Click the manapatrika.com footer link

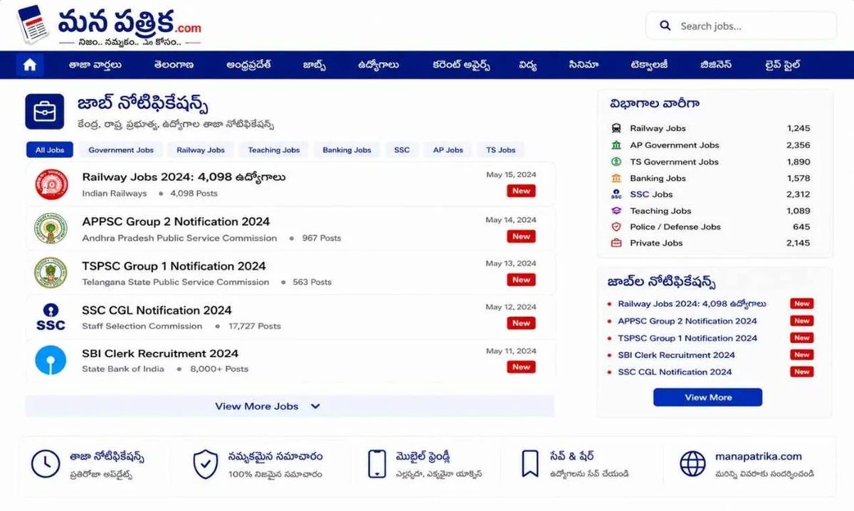point(759,456)
